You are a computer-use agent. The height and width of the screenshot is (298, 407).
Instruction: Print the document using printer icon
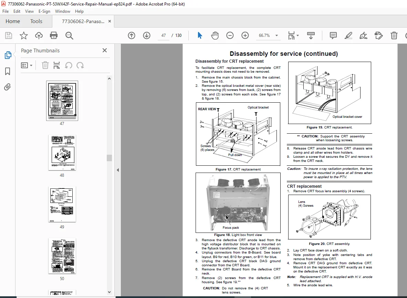(x=54, y=35)
